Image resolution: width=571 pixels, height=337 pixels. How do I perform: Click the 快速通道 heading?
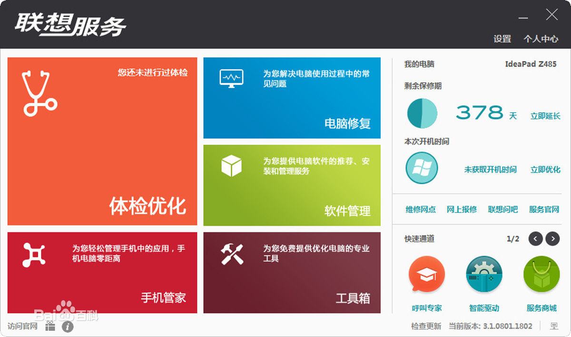pos(419,239)
